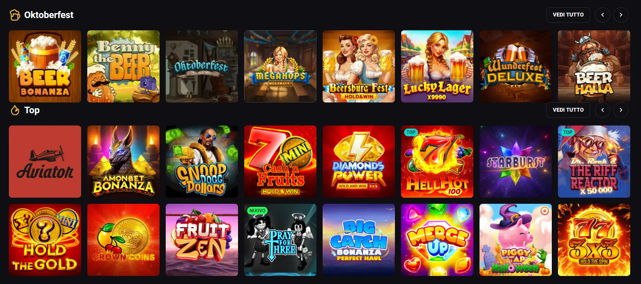Select the Starburst game thumbnail
The width and height of the screenshot is (641, 284).
click(516, 162)
